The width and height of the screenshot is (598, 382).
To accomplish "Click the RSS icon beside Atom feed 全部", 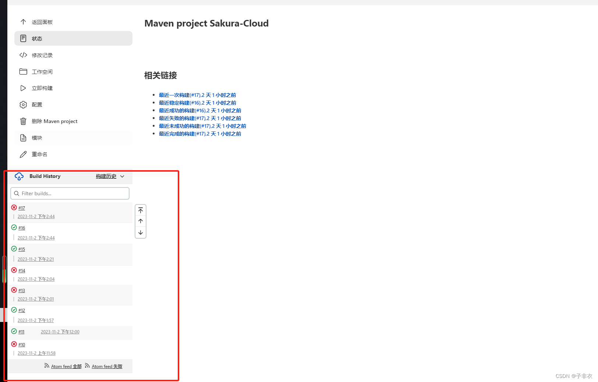I will 47,365.
